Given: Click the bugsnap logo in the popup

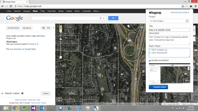Looking at the screenshot, I should point(155,13).
